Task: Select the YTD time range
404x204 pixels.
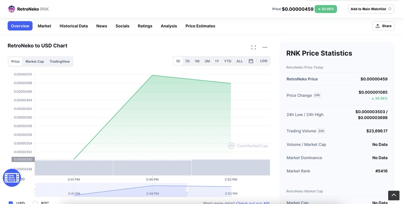Action: pyautogui.click(x=228, y=61)
